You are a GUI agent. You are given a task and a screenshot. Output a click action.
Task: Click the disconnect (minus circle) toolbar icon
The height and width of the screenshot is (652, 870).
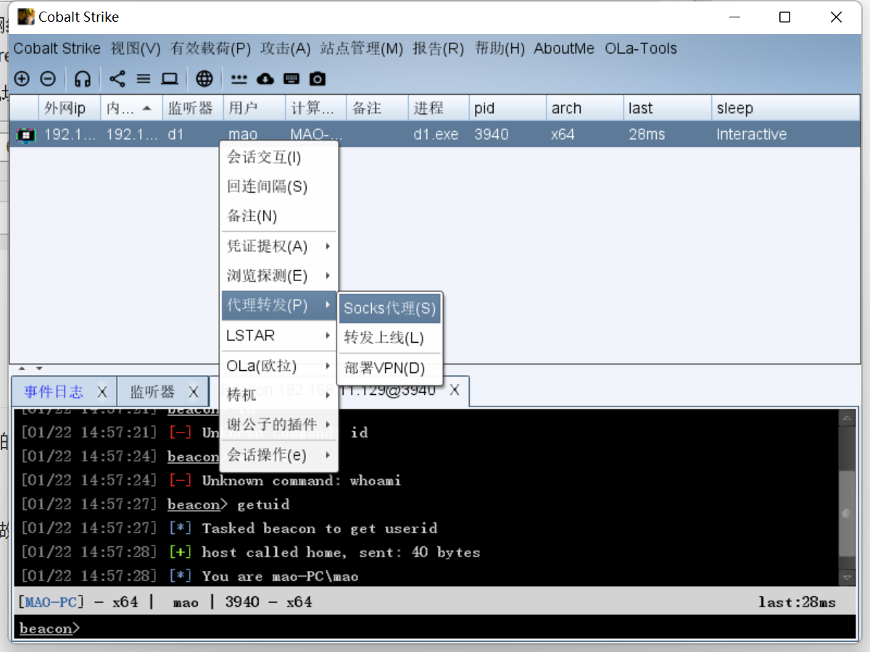coord(47,78)
